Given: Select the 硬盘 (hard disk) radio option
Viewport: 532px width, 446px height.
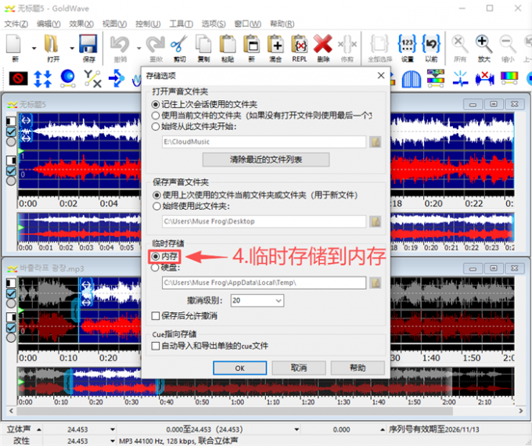Looking at the screenshot, I should coord(156,267).
